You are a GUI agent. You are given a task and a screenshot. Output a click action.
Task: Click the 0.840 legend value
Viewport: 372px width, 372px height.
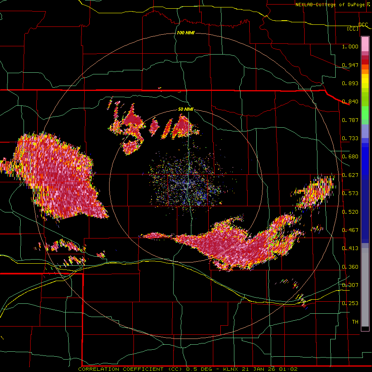(350, 102)
